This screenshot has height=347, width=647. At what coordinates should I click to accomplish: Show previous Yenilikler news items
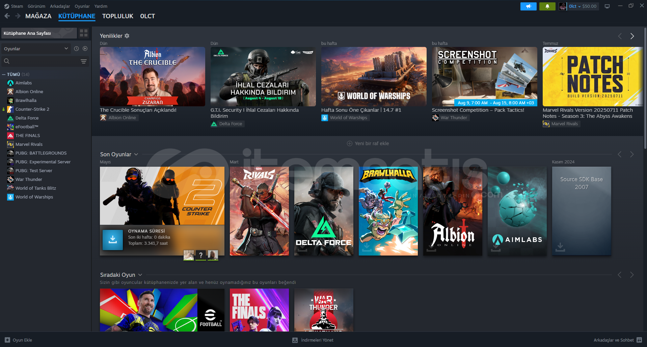[x=620, y=36]
